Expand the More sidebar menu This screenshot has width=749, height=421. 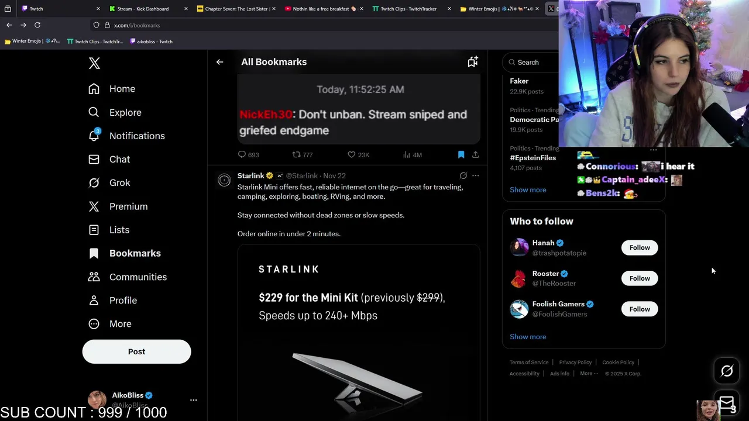tap(109, 323)
